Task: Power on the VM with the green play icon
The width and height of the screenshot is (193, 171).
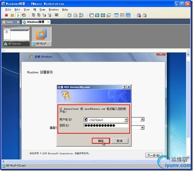Action: pyautogui.click(x=18, y=15)
